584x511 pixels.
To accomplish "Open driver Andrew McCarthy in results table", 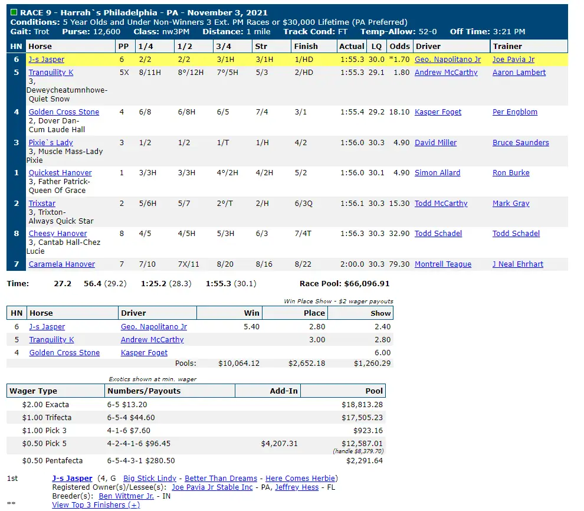I will (446, 72).
